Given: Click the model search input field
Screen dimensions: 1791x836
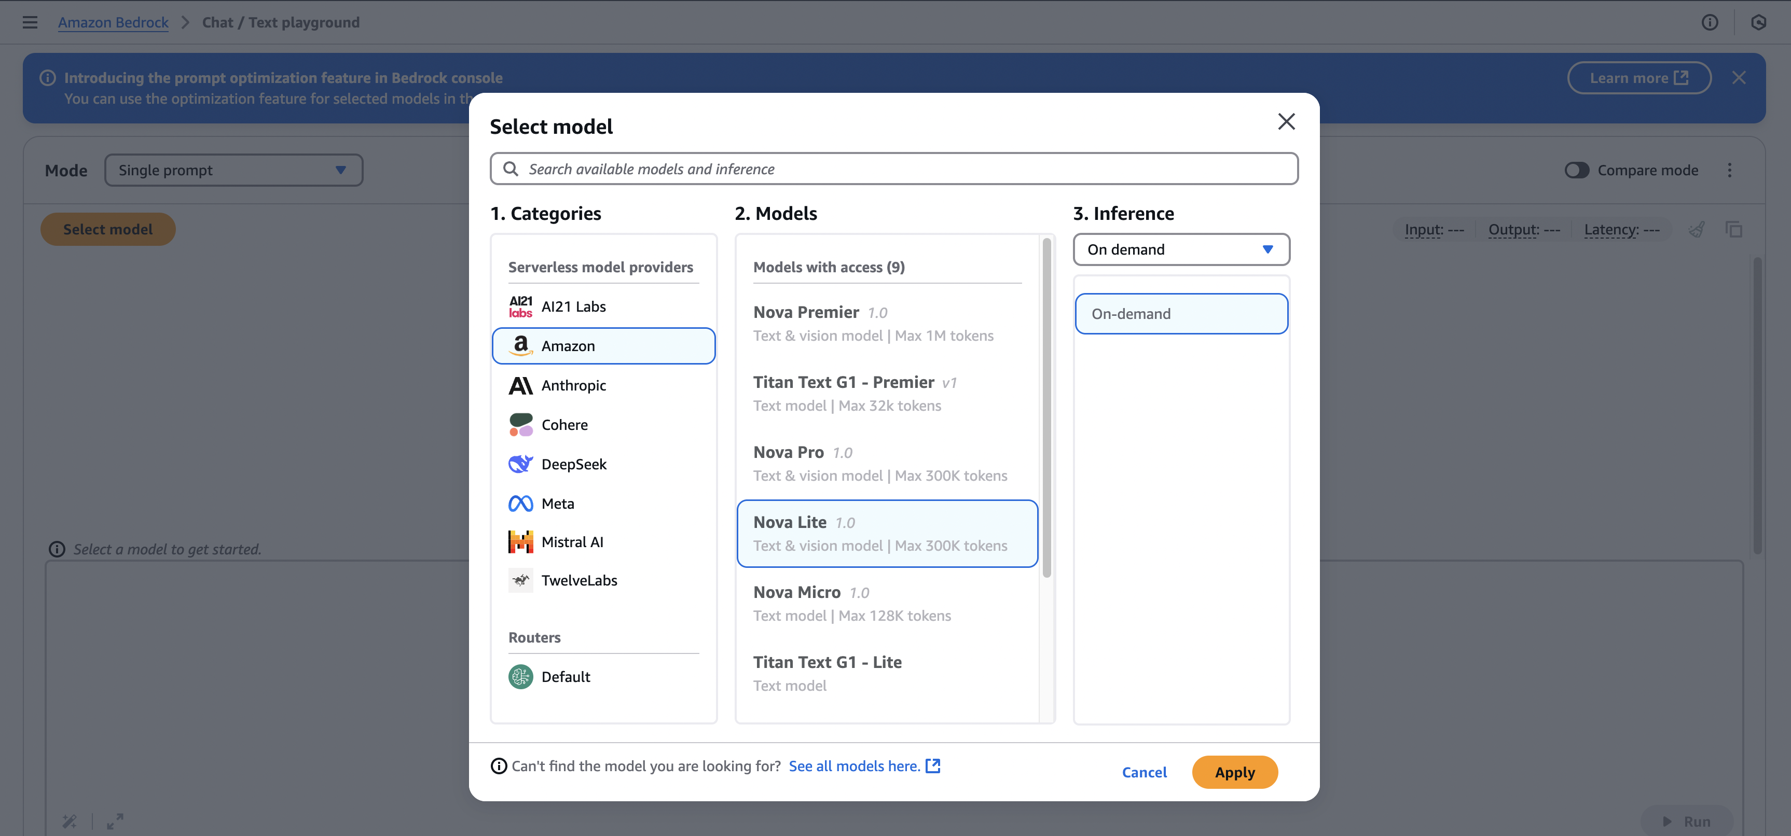Looking at the screenshot, I should click(893, 169).
